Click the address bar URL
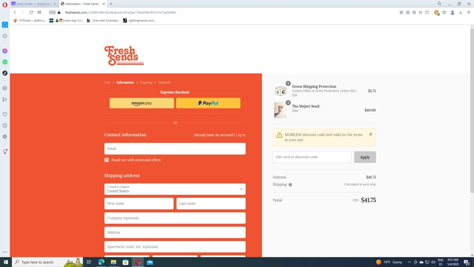This screenshot has width=474, height=267. (x=120, y=12)
